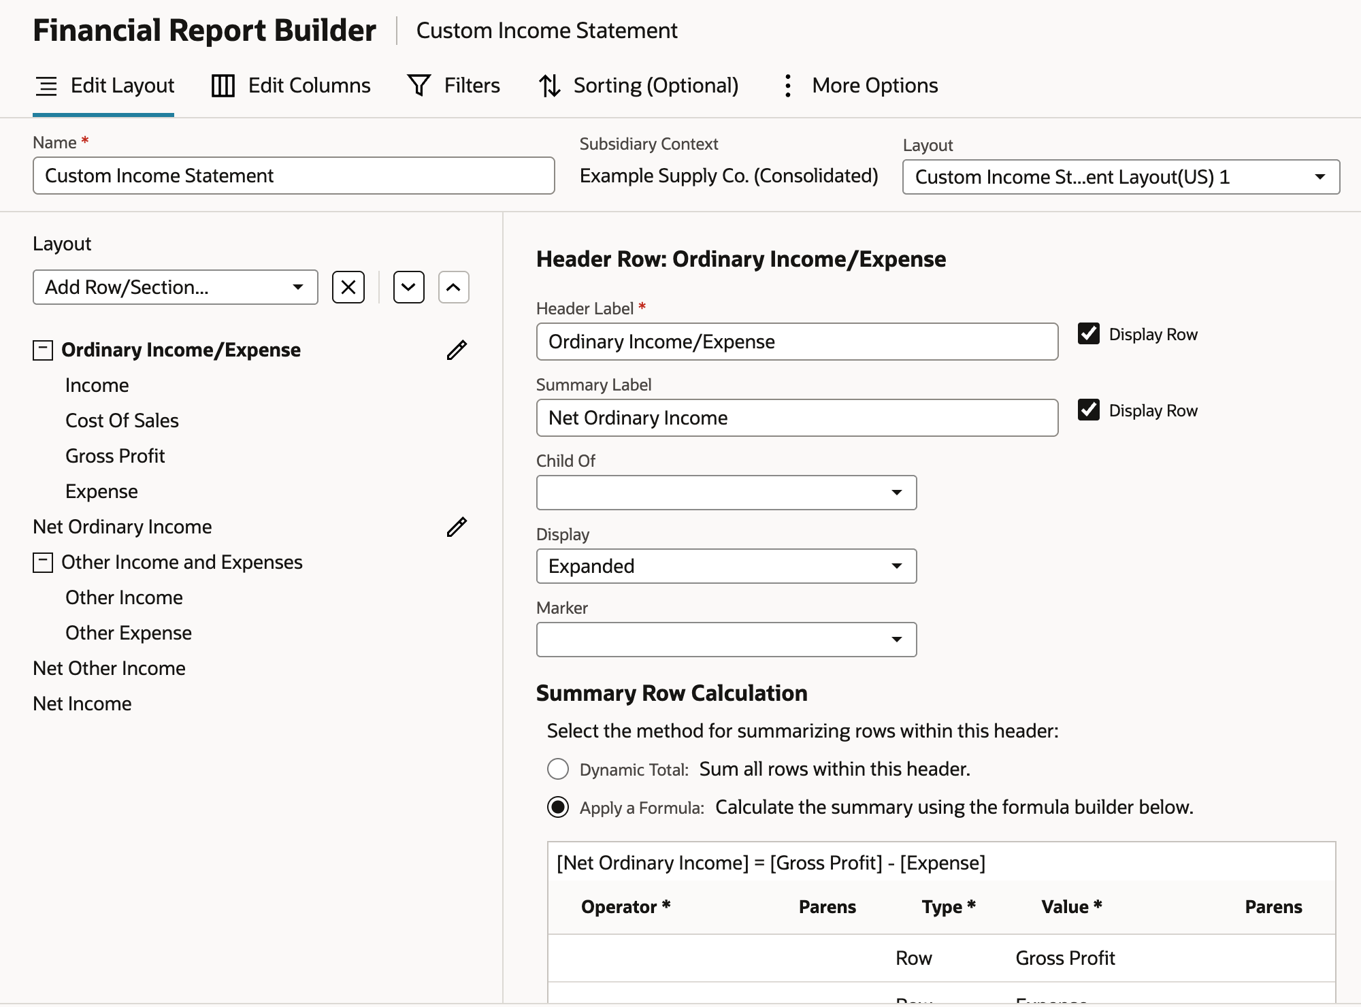Select the Gross Profit tree row
The width and height of the screenshot is (1361, 1007).
(x=115, y=456)
